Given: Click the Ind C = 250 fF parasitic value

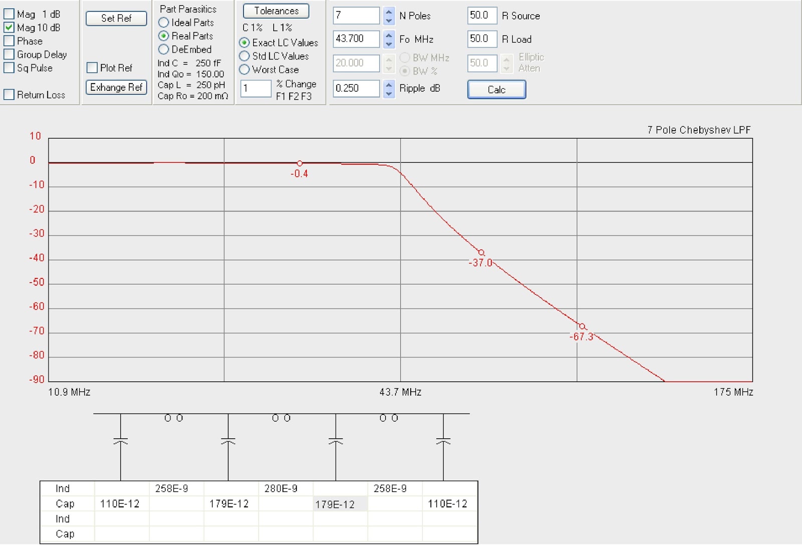Looking at the screenshot, I should (x=189, y=63).
